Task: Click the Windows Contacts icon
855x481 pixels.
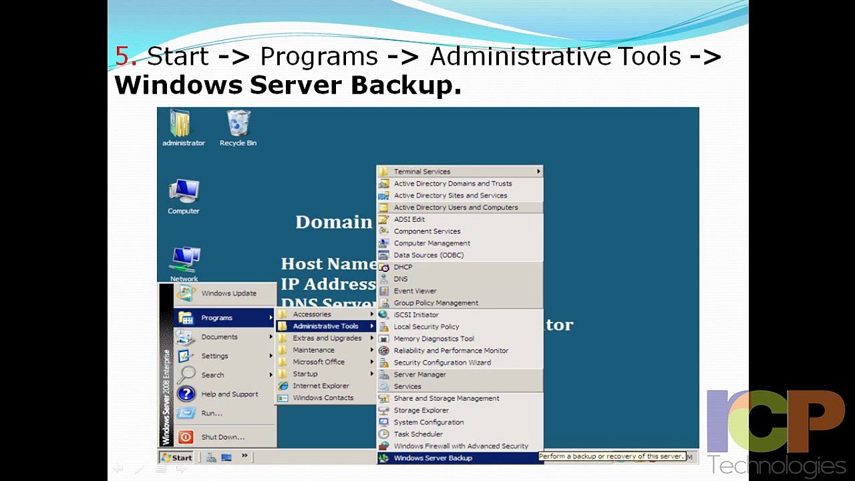Action: point(283,398)
